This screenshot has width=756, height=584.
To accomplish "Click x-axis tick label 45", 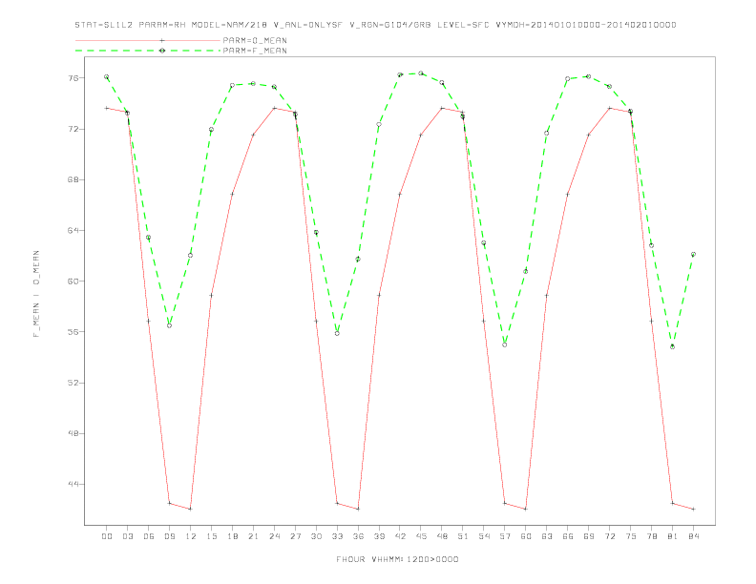I will [x=421, y=536].
